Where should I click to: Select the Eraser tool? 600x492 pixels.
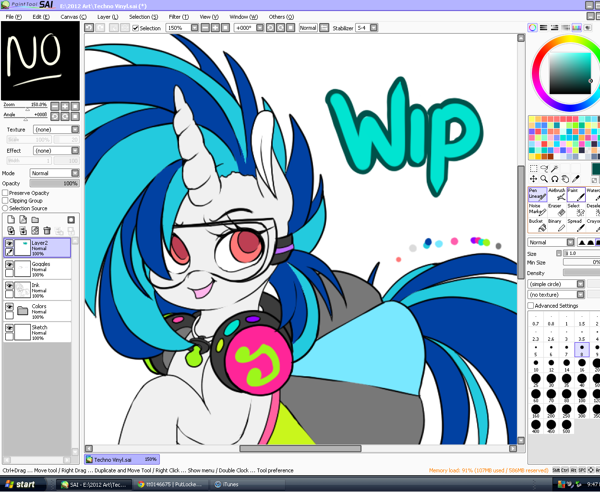557,210
